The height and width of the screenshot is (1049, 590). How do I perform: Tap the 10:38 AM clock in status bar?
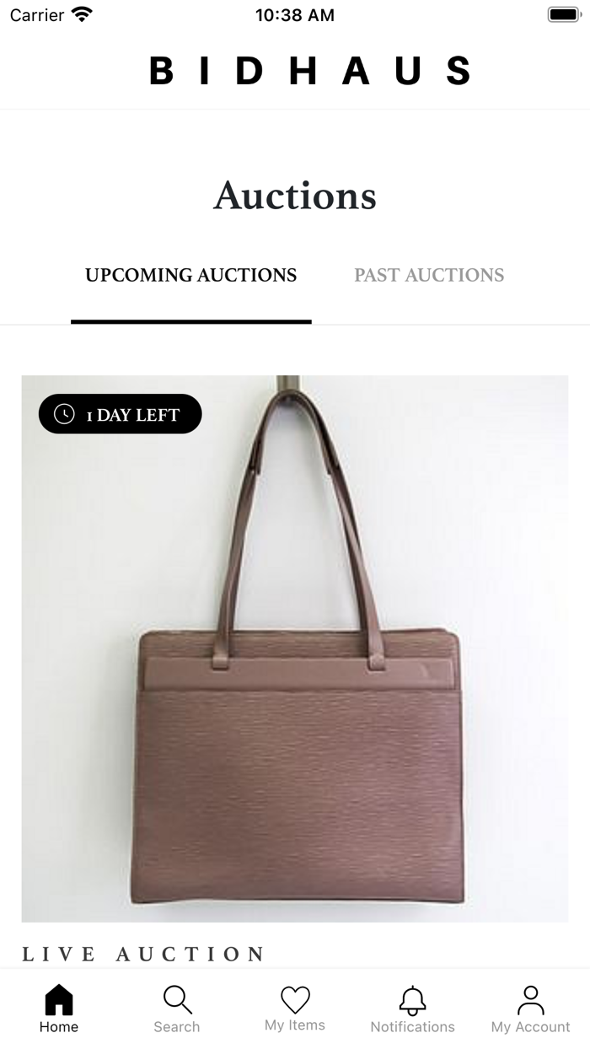tap(295, 14)
